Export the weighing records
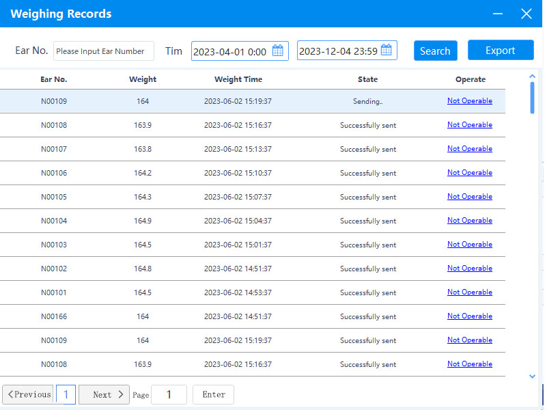Viewport: 547px width, 410px height. pyautogui.click(x=501, y=51)
